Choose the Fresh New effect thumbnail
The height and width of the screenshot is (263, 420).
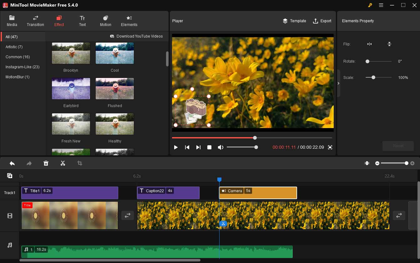(71, 124)
